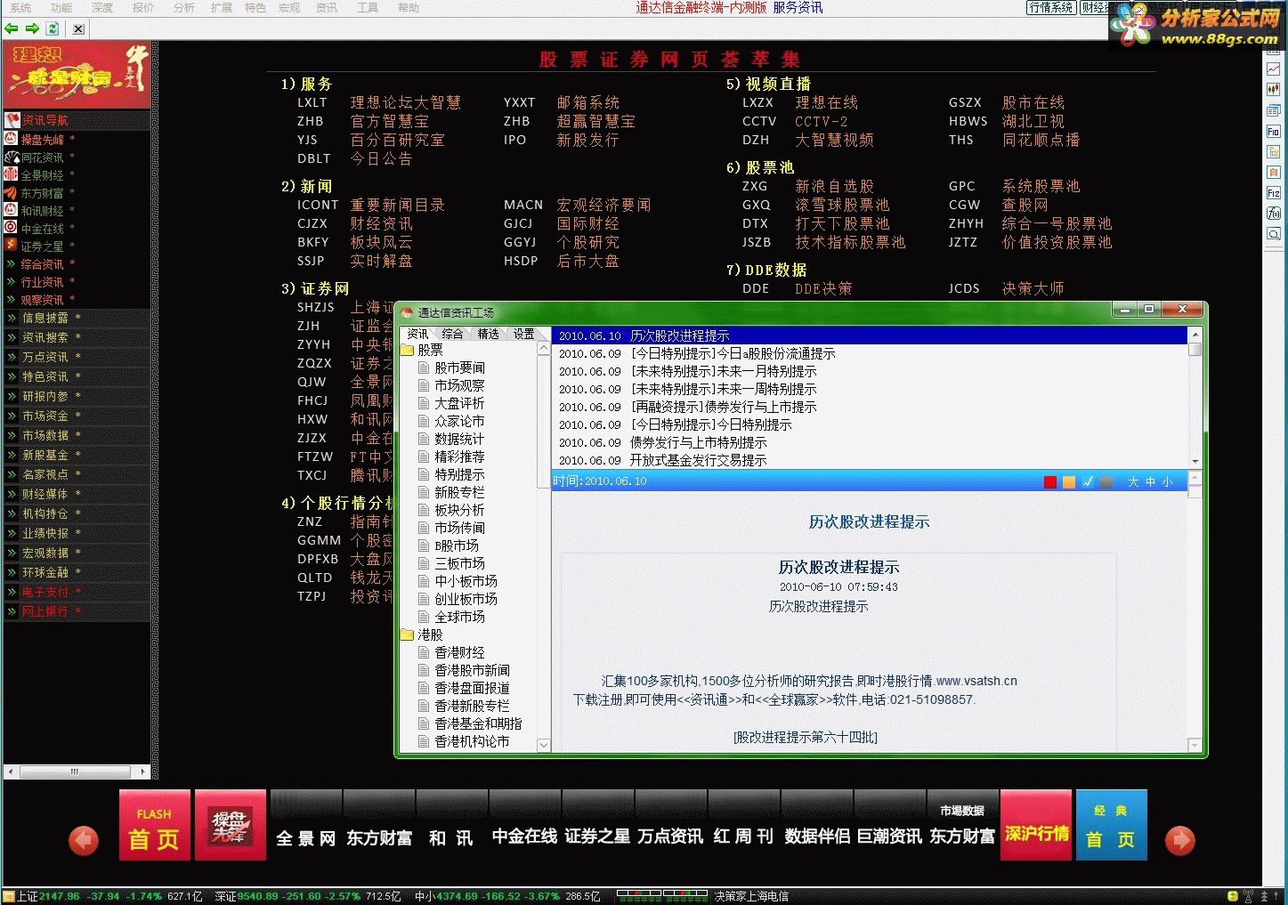Switch to 综合 tab in info window
The width and height of the screenshot is (1288, 905).
click(452, 334)
